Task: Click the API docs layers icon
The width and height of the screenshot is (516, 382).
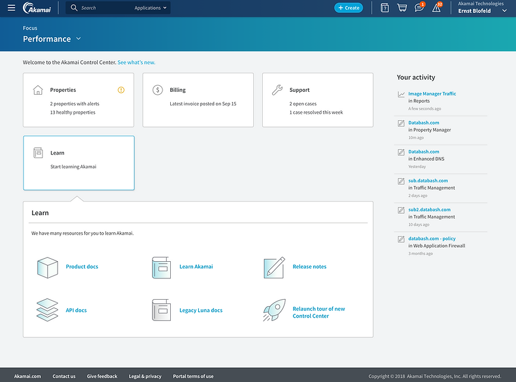Action: coord(47,310)
